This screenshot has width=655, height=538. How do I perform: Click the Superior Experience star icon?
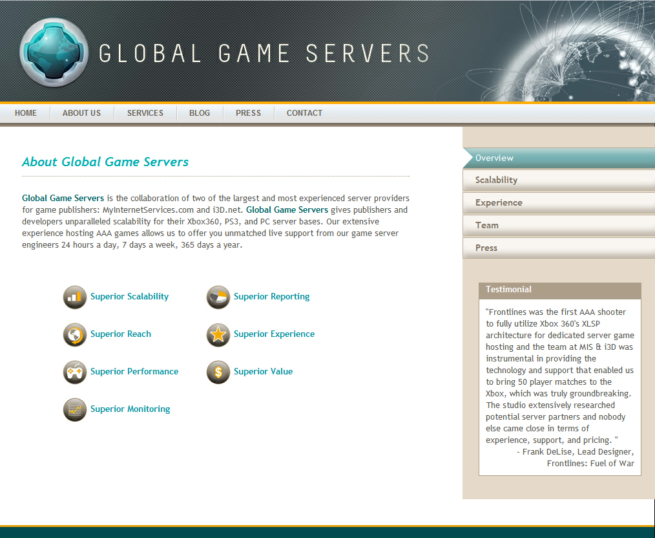218,334
